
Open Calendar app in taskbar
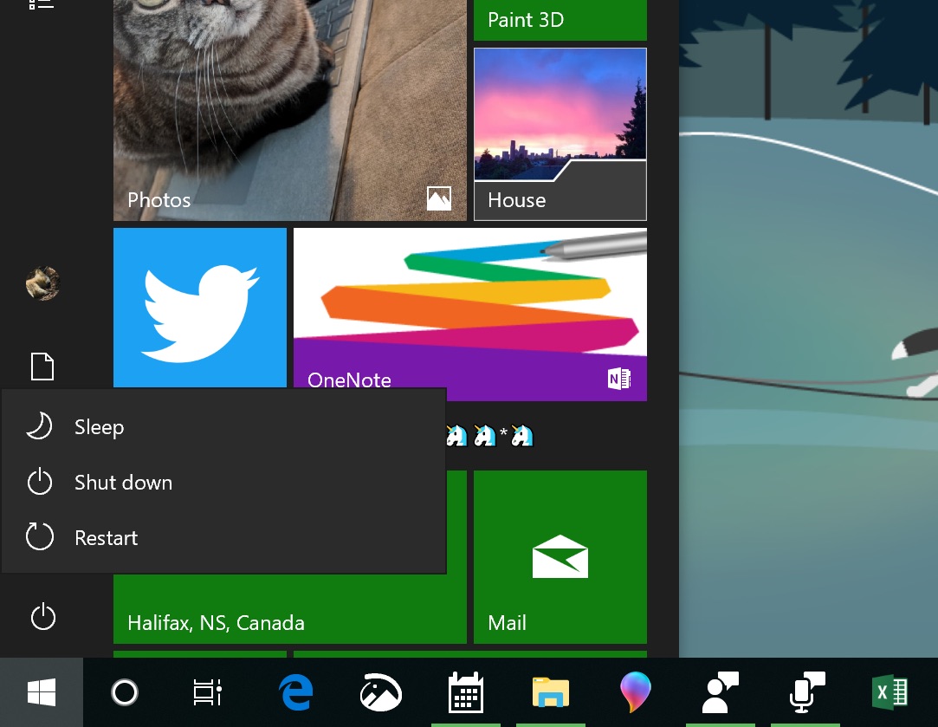[x=465, y=692]
